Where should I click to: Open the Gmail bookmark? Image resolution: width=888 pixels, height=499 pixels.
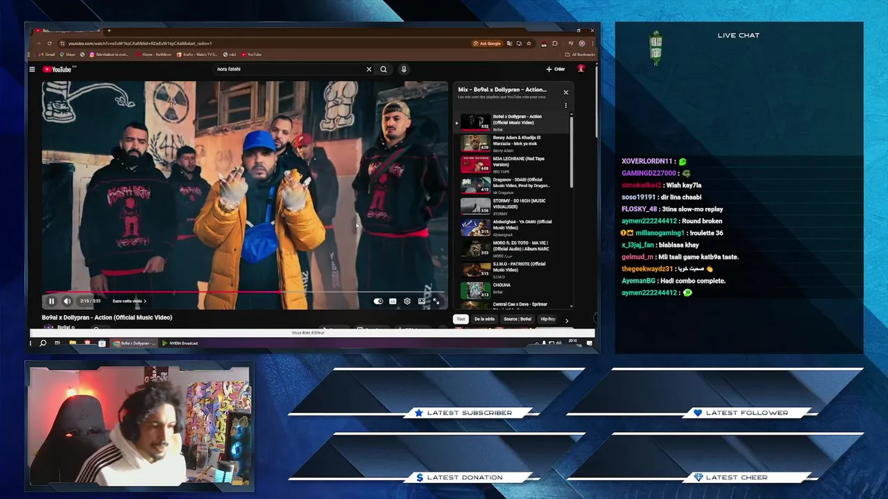(x=49, y=54)
